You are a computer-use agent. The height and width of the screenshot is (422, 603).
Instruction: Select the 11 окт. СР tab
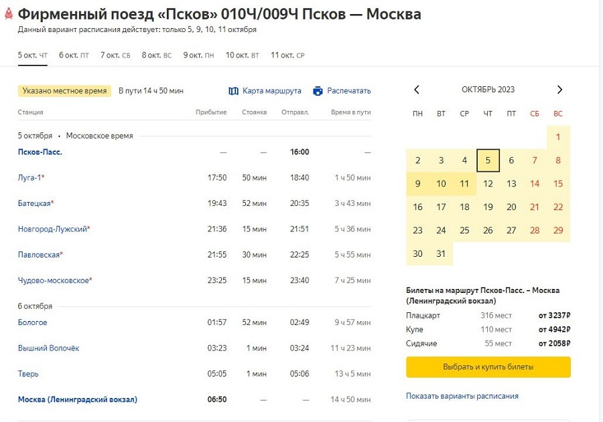(287, 56)
